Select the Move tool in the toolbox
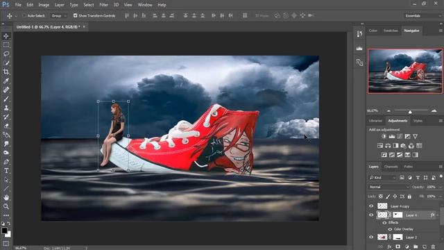444x250 pixels. (6, 36)
